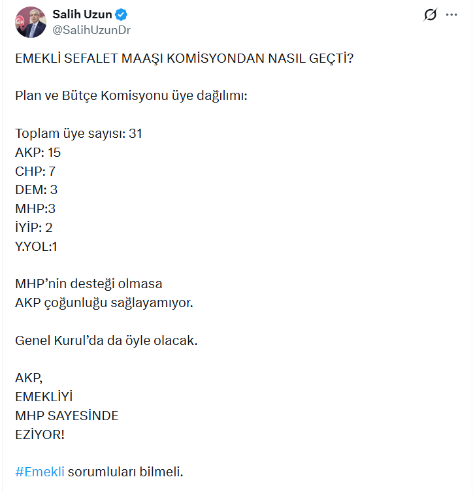The image size is (473, 492).
Task: Open the @SalihUzunDr handle link
Action: 91,29
